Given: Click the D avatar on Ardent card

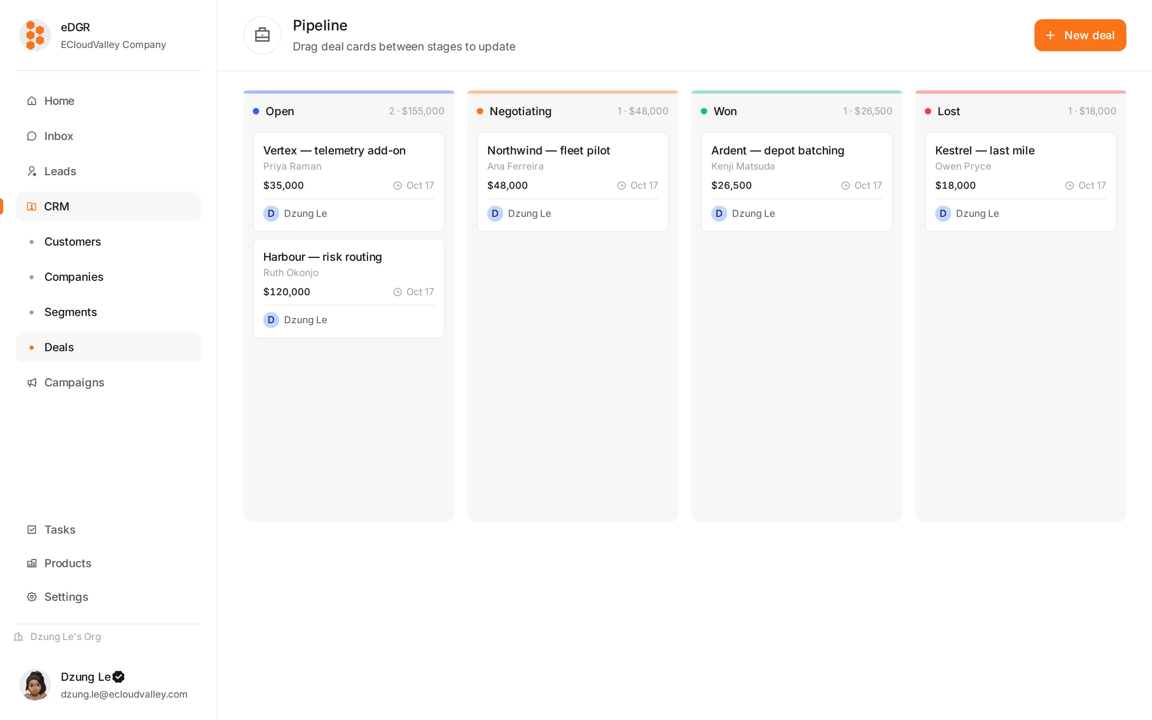Looking at the screenshot, I should pyautogui.click(x=719, y=213).
